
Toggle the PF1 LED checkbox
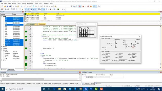(x=127, y=47)
